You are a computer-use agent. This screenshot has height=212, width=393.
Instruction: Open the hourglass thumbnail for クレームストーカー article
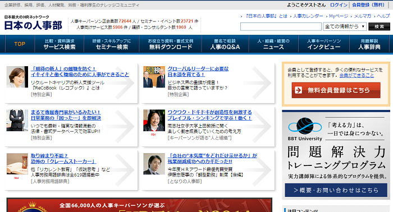tap(17, 164)
